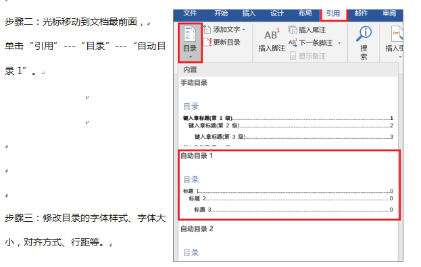Click the 搜索 magnifier icon
This screenshot has height=267, width=421.
tap(364, 34)
